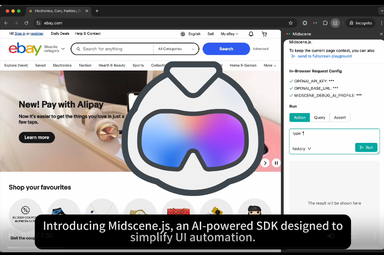
Task: Toggle the browser side panel icon
Action: tap(335, 23)
